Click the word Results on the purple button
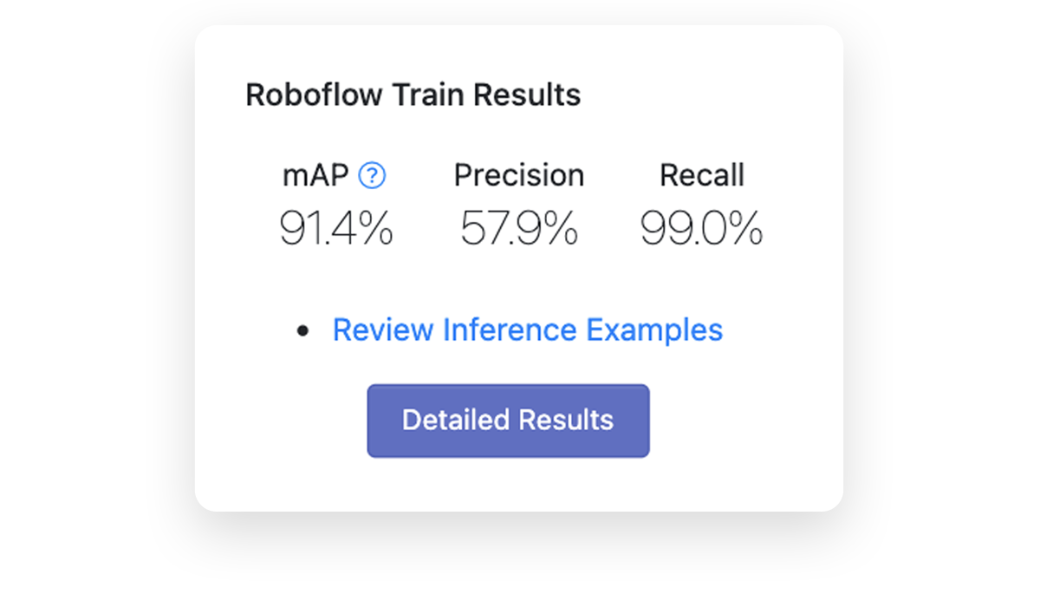The image size is (1040, 607). (x=565, y=421)
